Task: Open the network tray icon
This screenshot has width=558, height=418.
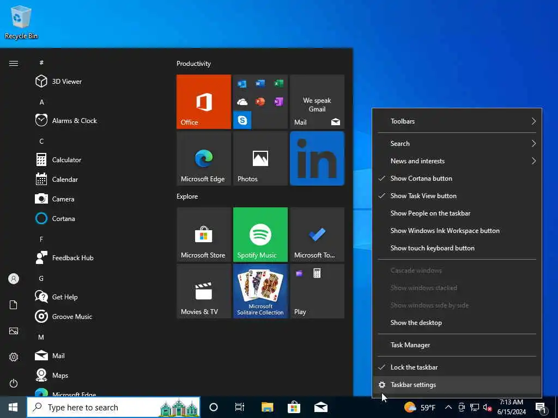Action: [x=475, y=407]
